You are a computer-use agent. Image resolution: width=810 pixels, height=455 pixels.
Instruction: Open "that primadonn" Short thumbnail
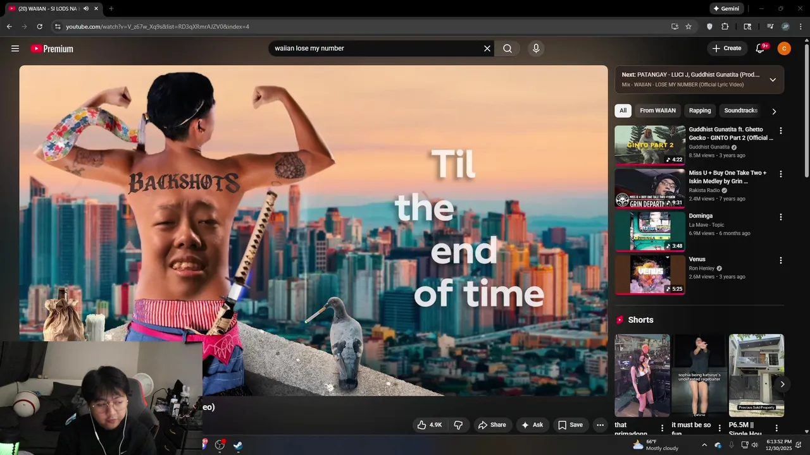coord(642,375)
